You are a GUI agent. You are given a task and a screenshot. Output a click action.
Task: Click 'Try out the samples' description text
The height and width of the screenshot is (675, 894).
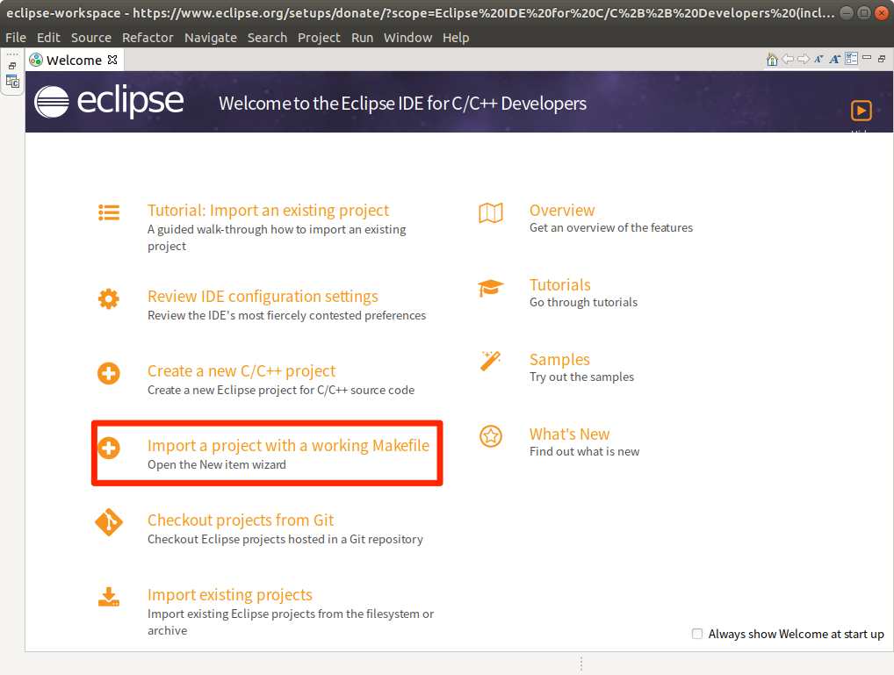pos(581,377)
